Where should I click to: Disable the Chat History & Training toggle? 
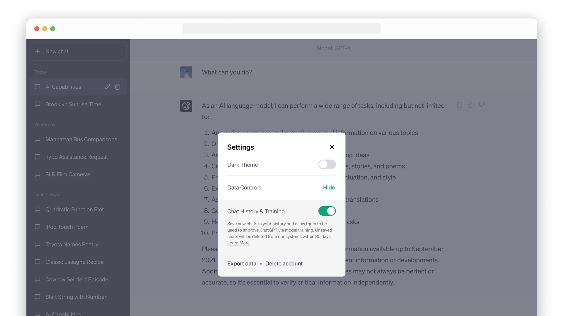click(326, 211)
